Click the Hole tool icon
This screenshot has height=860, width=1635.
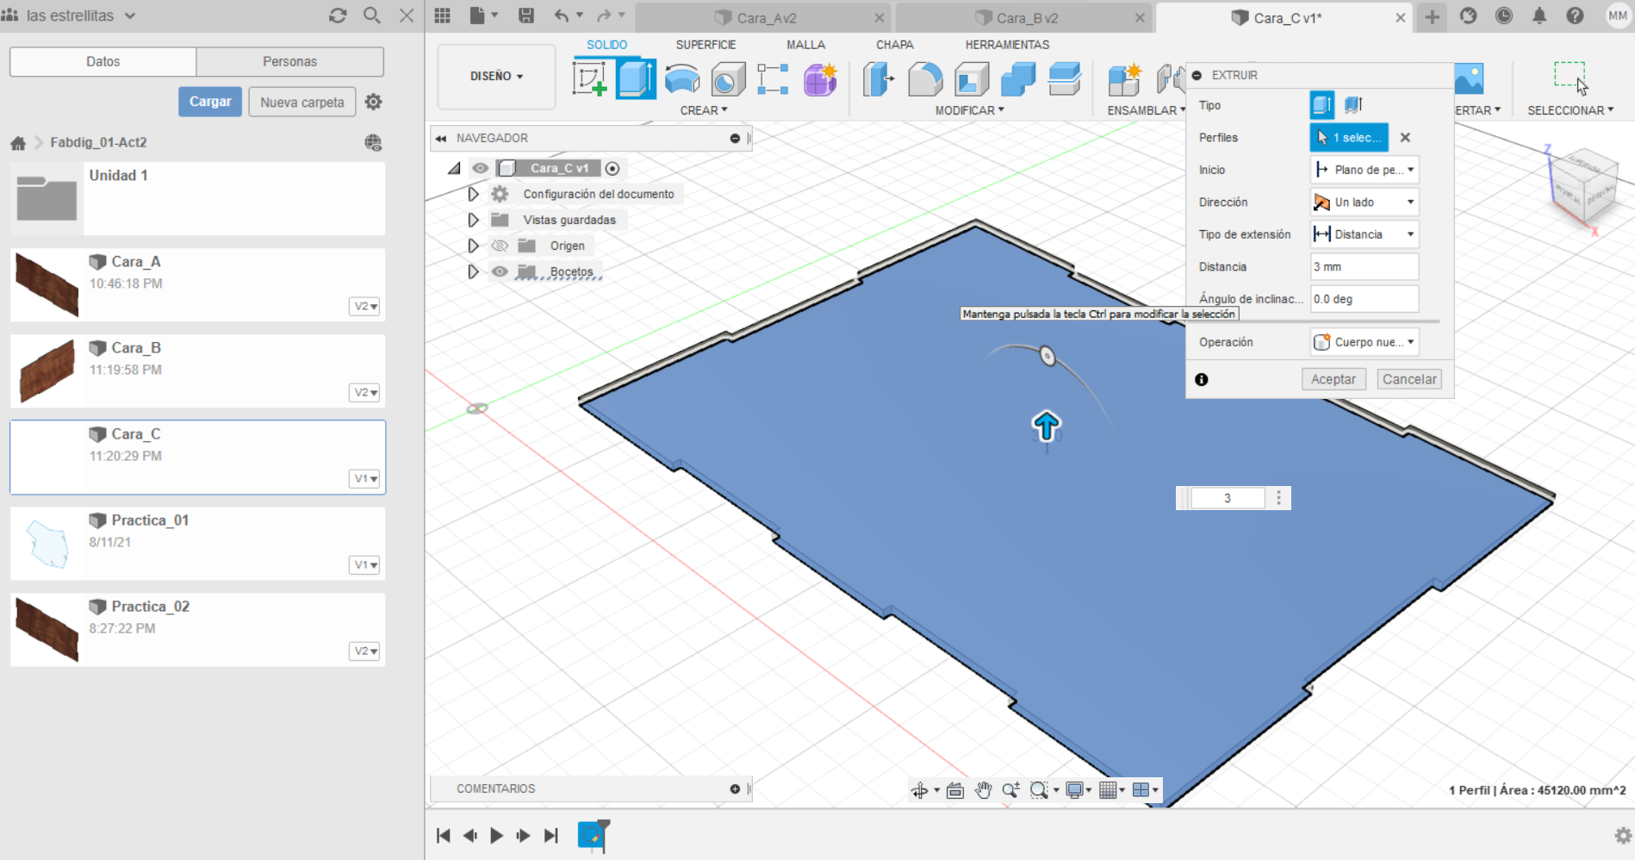click(x=728, y=79)
